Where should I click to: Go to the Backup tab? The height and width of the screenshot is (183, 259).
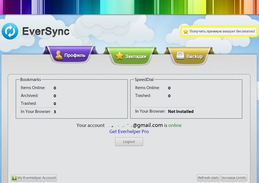(x=191, y=56)
